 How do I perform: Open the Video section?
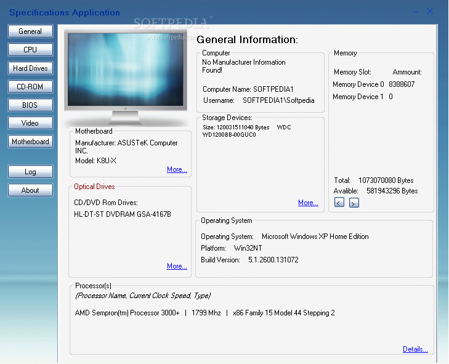click(x=30, y=123)
